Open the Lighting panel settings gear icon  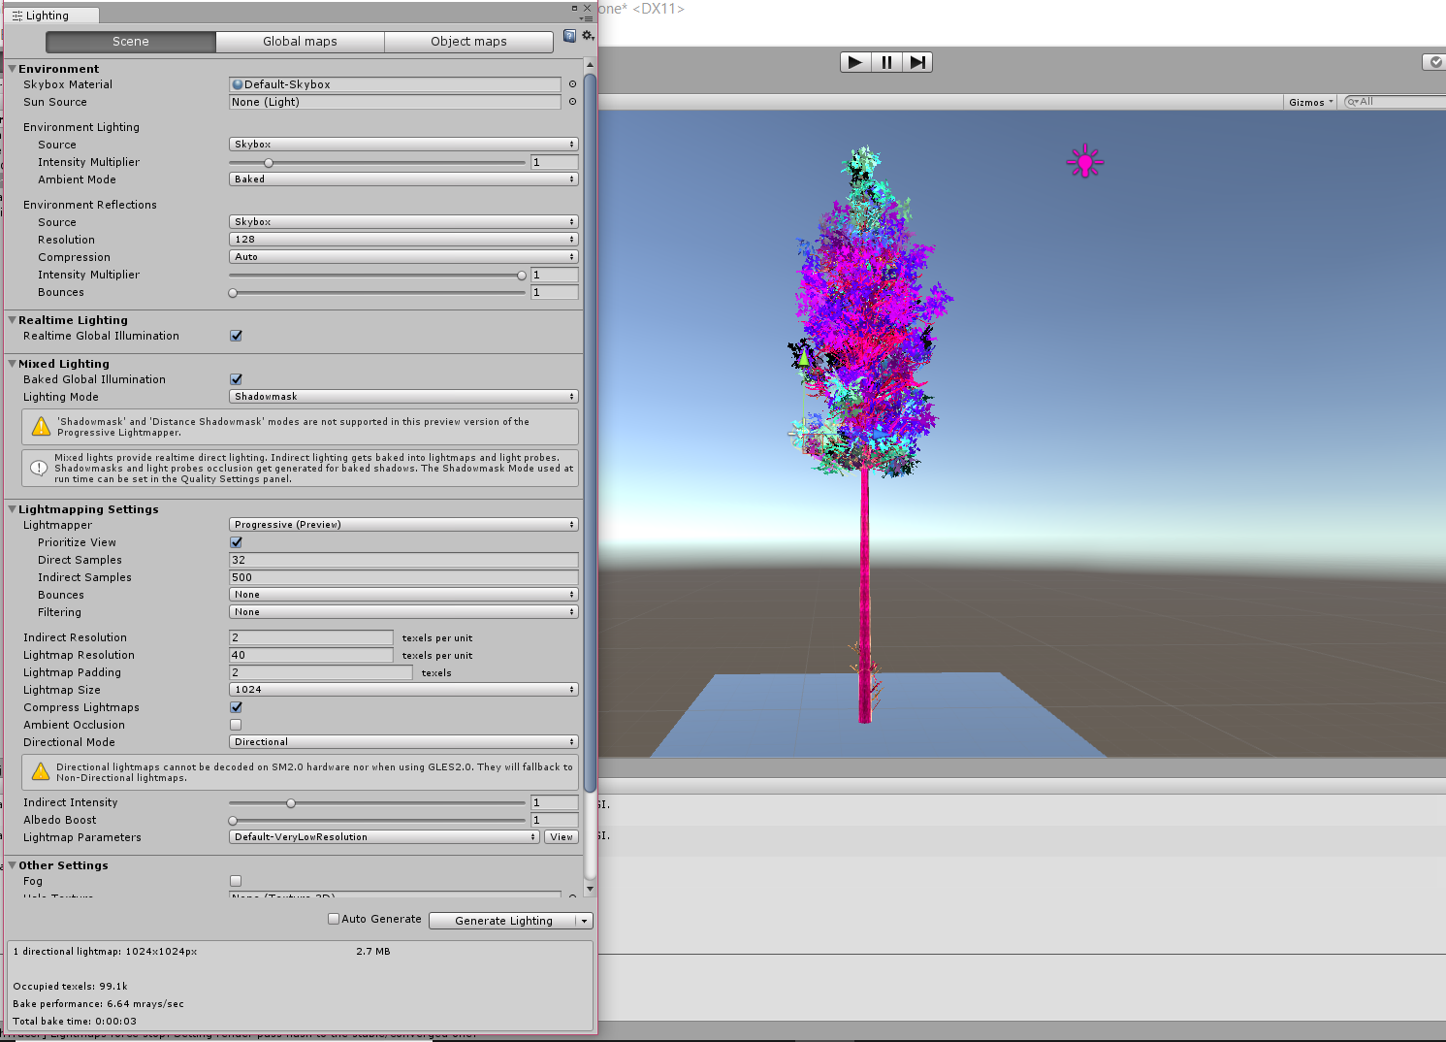point(588,35)
